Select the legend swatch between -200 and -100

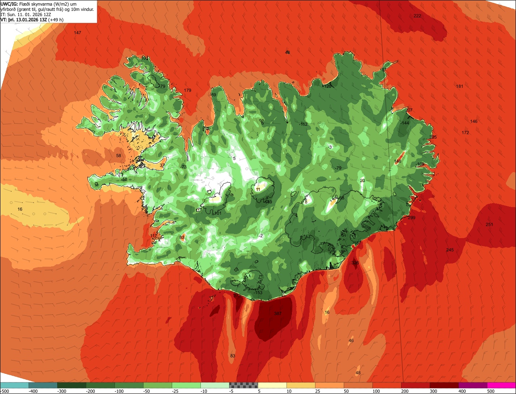(100, 385)
